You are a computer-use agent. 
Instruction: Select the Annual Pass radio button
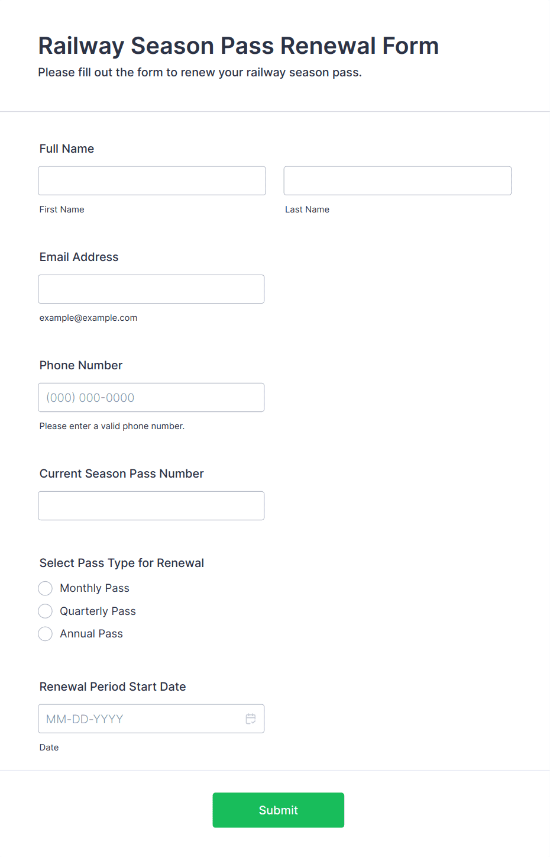coord(45,634)
